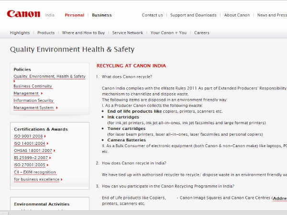Screen dimensions: 287x215
Task: Click red arrow next to ISO 9001:2008
Action: pos(45,136)
